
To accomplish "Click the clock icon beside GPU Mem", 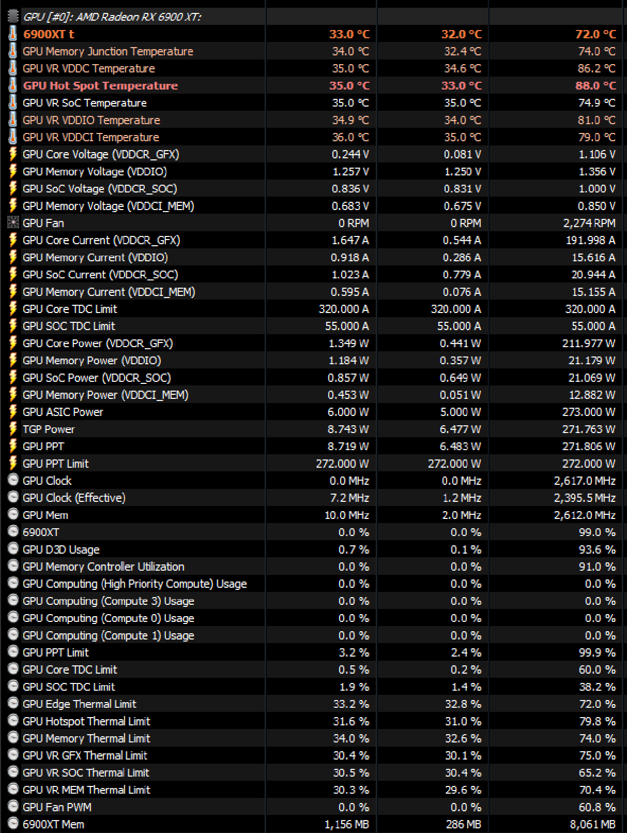I will pyautogui.click(x=13, y=514).
